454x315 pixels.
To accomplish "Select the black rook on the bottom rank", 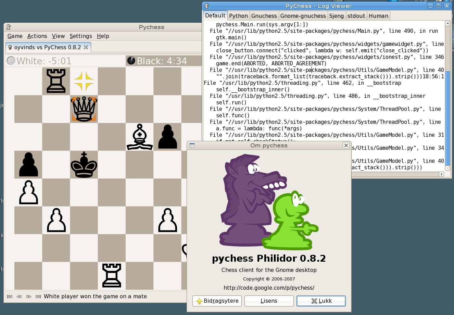I will coord(112,275).
